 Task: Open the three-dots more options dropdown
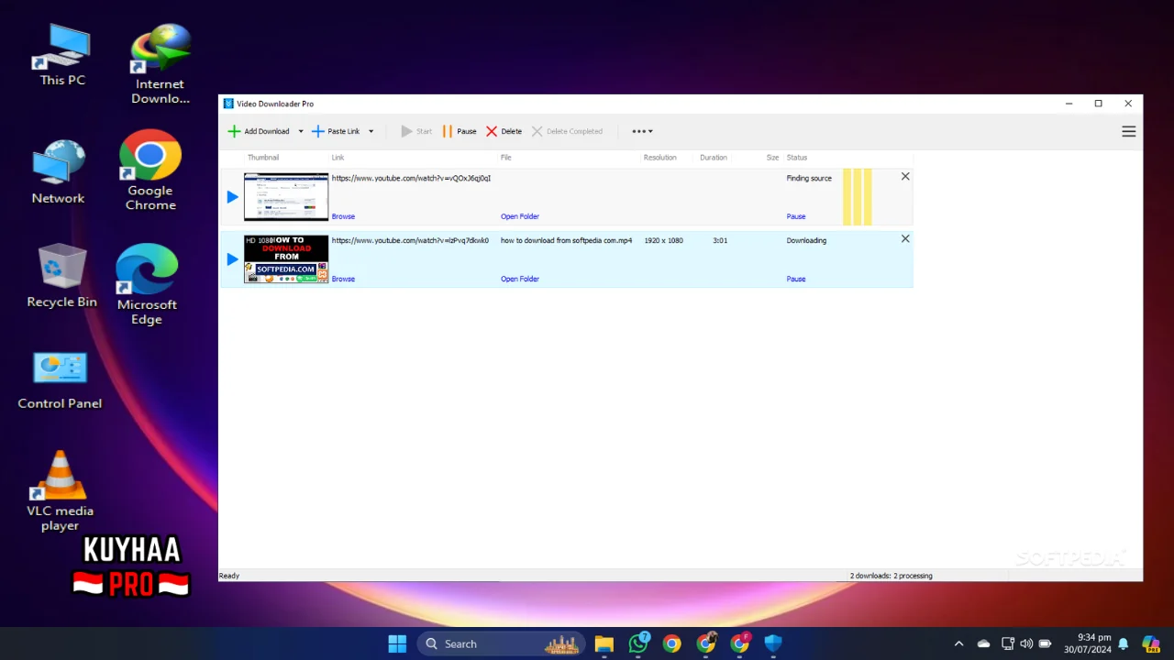(642, 131)
